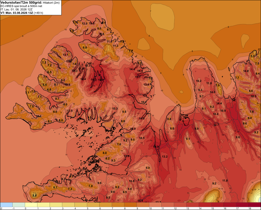Click the temperature value 13.8 on the map

coord(126,156)
